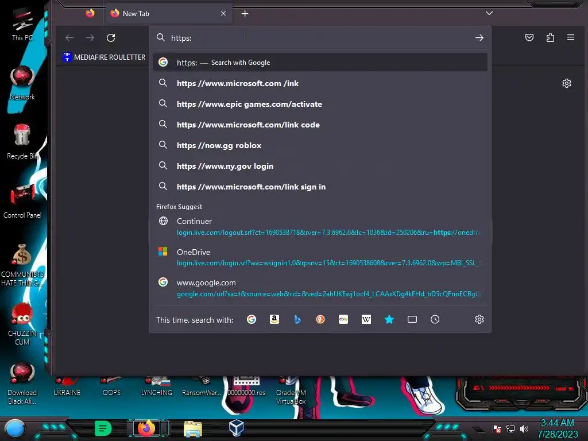This screenshot has width=588, height=441.
Task: Open the Start orb on taskbar
Action: coord(14,428)
